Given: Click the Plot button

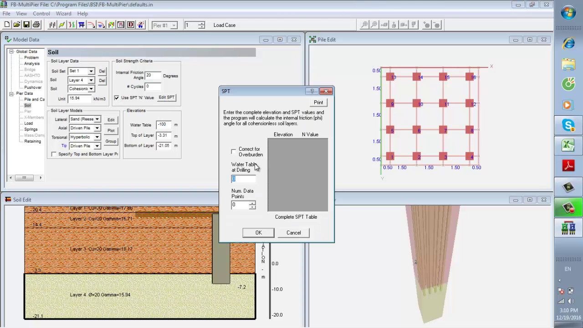Looking at the screenshot, I should (x=111, y=130).
